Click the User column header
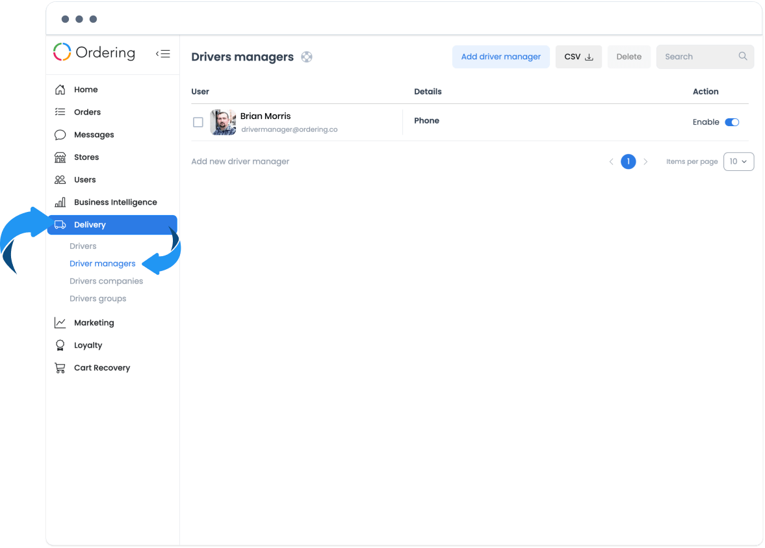The width and height of the screenshot is (765, 548). (x=200, y=91)
